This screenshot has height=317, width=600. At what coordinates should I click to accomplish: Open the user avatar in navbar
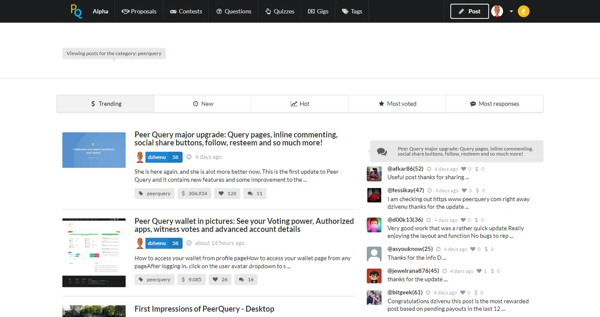click(x=497, y=11)
